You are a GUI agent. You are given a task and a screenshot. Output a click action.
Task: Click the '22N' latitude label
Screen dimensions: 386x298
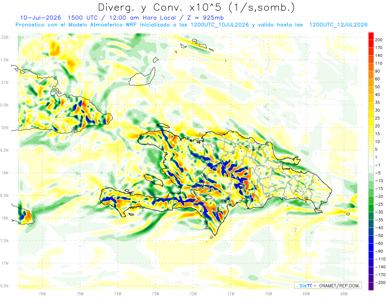(x=5, y=37)
